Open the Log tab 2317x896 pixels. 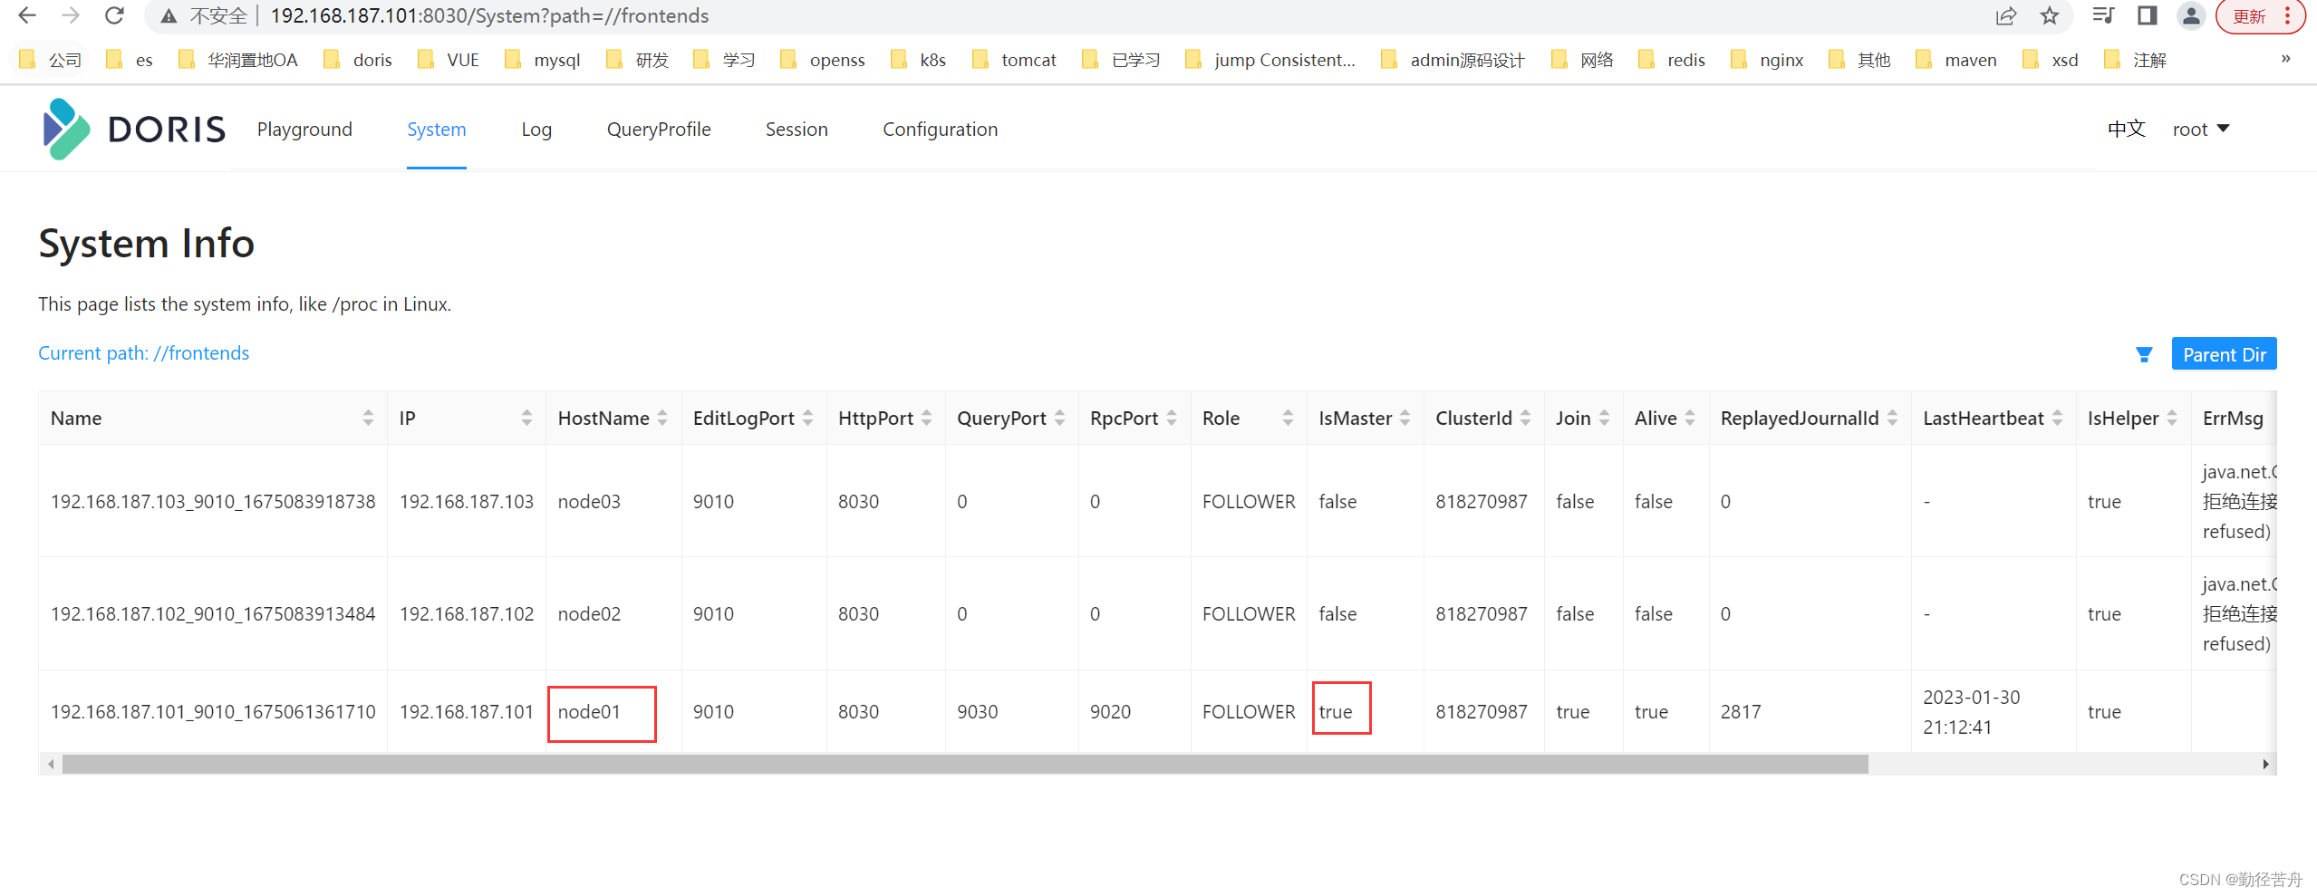[x=536, y=130]
